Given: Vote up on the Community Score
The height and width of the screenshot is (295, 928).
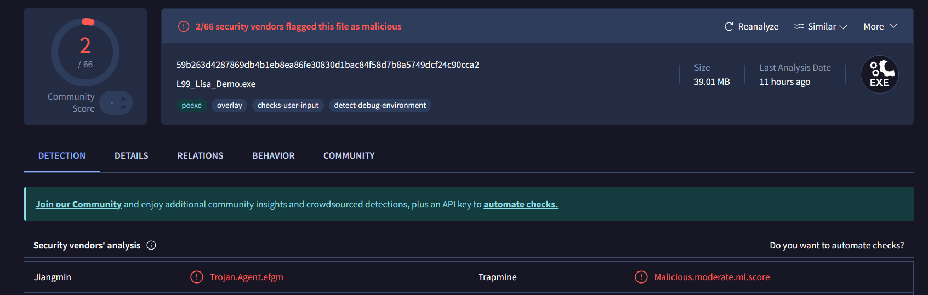Looking at the screenshot, I should pos(123,99).
